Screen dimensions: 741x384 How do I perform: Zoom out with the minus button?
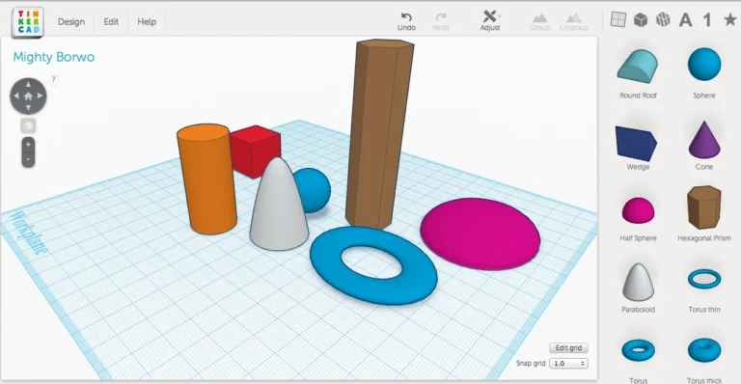(x=28, y=159)
